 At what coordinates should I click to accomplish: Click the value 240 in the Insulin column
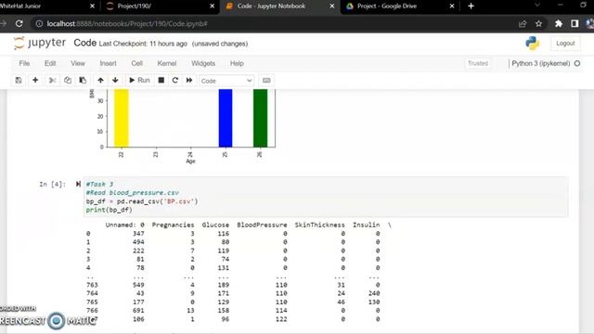coord(373,293)
